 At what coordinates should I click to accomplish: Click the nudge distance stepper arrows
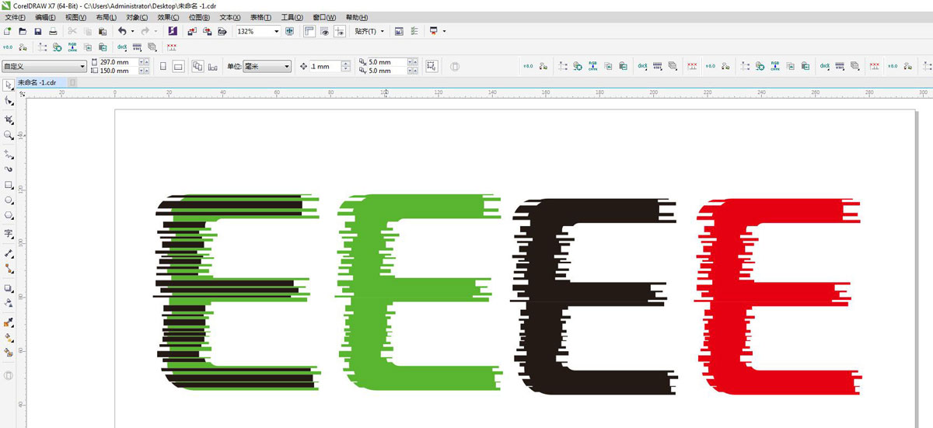[x=346, y=67]
